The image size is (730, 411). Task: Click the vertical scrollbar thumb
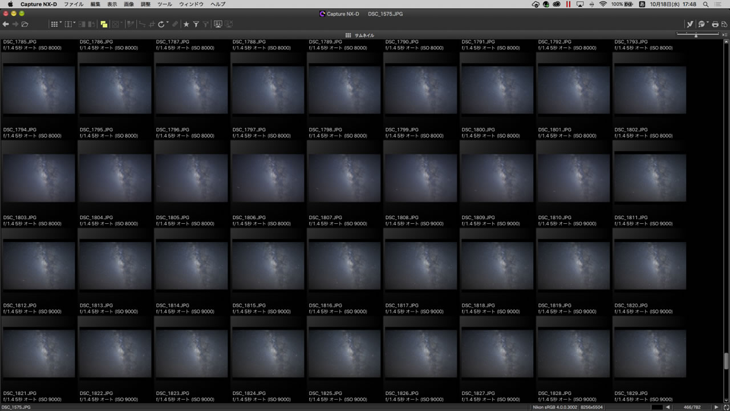[727, 361]
